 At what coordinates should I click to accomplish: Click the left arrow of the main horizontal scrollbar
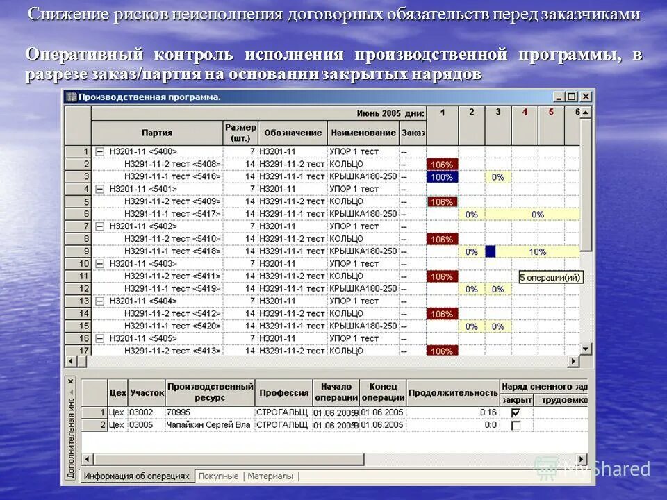pos(69,361)
